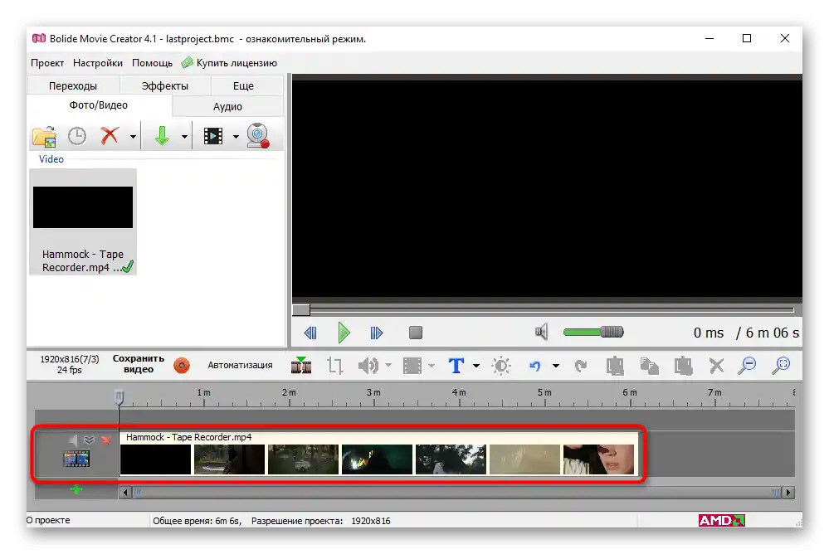Open the Еще tab
Screen dimensions: 829x554
[x=243, y=85]
